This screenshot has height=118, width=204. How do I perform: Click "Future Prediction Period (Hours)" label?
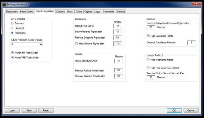(26, 40)
